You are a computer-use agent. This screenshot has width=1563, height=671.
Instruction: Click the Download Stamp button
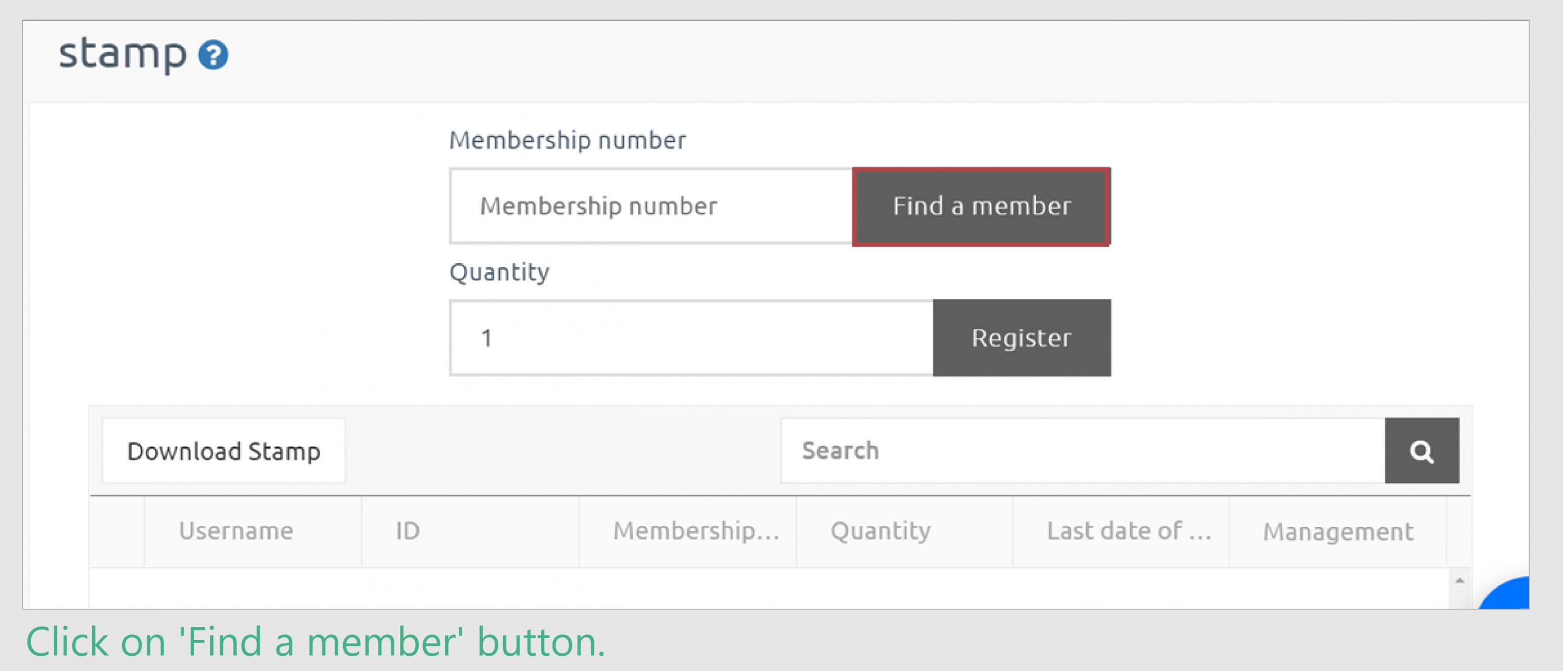click(x=223, y=451)
